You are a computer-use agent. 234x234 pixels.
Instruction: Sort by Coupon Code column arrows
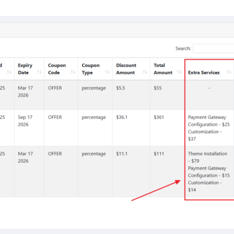[x=73, y=72]
